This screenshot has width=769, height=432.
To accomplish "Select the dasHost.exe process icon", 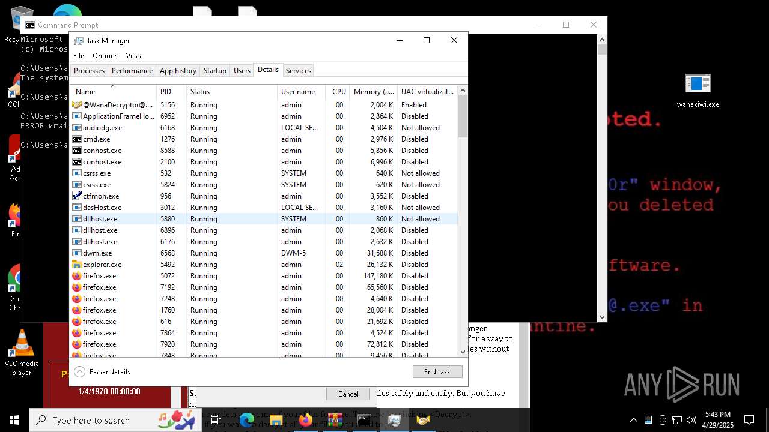I will pos(77,208).
